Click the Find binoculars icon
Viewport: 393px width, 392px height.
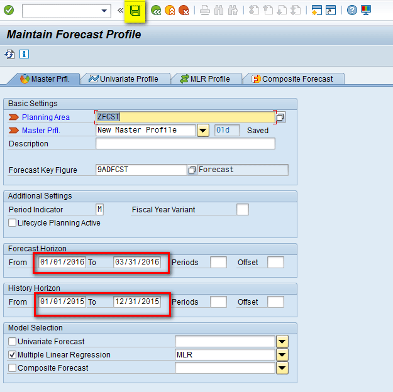pyautogui.click(x=219, y=11)
